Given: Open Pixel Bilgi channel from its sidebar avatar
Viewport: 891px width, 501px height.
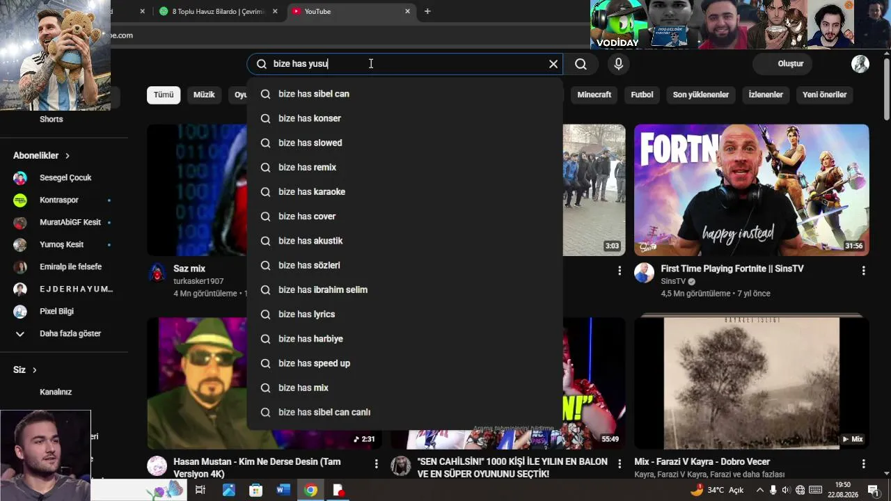Looking at the screenshot, I should (20, 312).
